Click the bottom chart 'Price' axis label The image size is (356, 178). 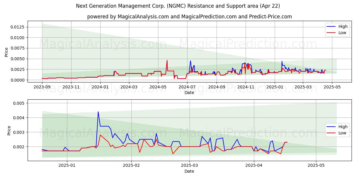tap(9, 130)
